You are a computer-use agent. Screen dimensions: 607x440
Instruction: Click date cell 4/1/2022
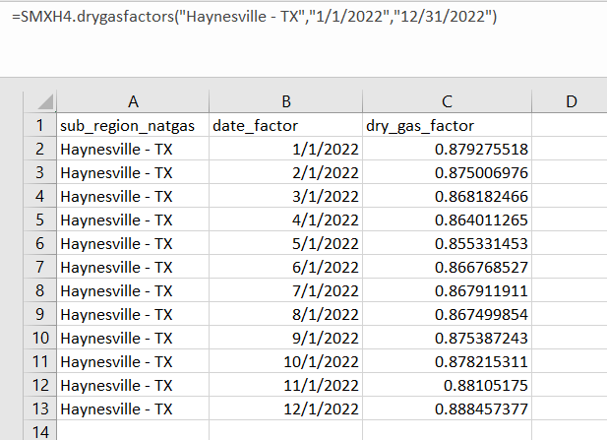(285, 220)
